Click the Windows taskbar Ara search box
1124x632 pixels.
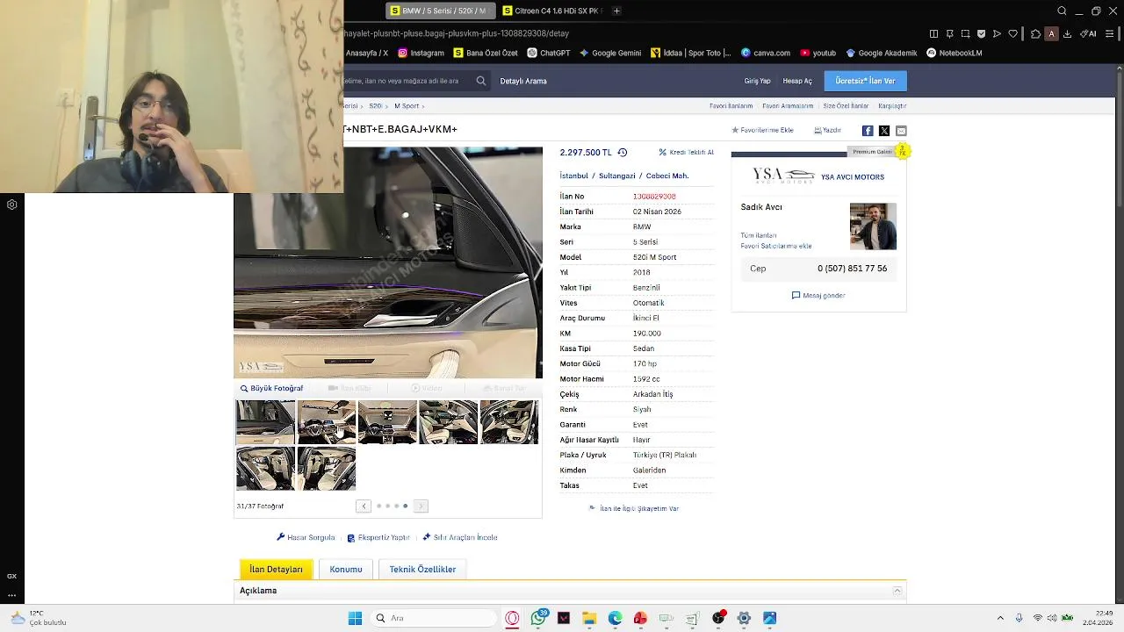point(433,618)
